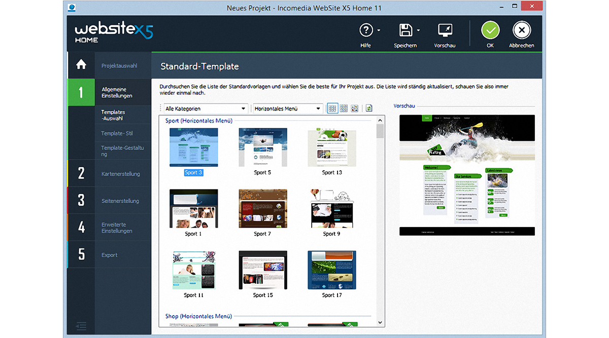Open Template-Stil in the sidebar
This screenshot has width=609, height=338.
[117, 133]
